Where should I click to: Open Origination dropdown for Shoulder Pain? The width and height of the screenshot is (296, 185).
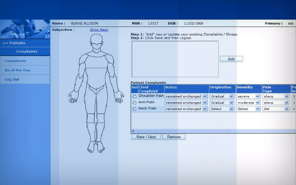(x=222, y=96)
